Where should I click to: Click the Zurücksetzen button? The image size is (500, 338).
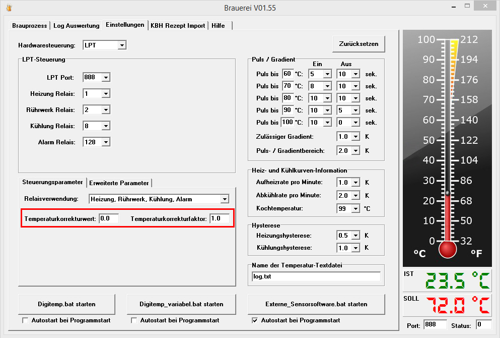click(359, 44)
